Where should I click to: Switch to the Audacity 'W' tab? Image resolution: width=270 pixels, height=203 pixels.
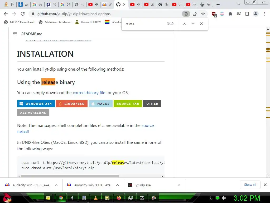point(107,4)
